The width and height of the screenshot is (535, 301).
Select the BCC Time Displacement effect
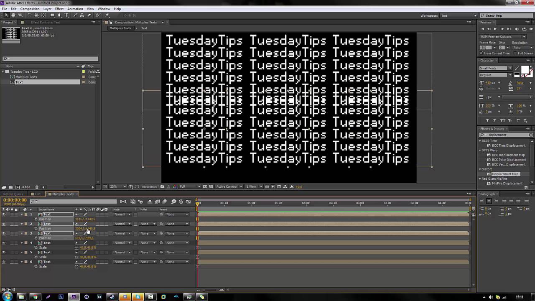coord(509,145)
